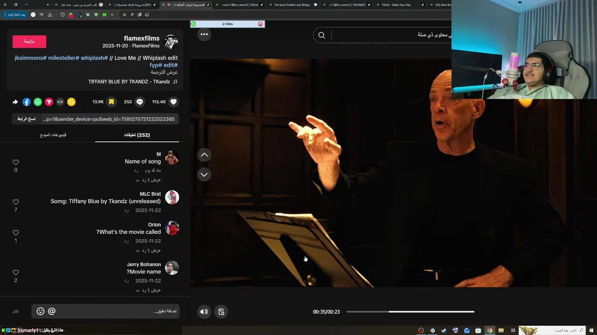
Task: Click the embed code icon
Action: pyautogui.click(x=60, y=102)
